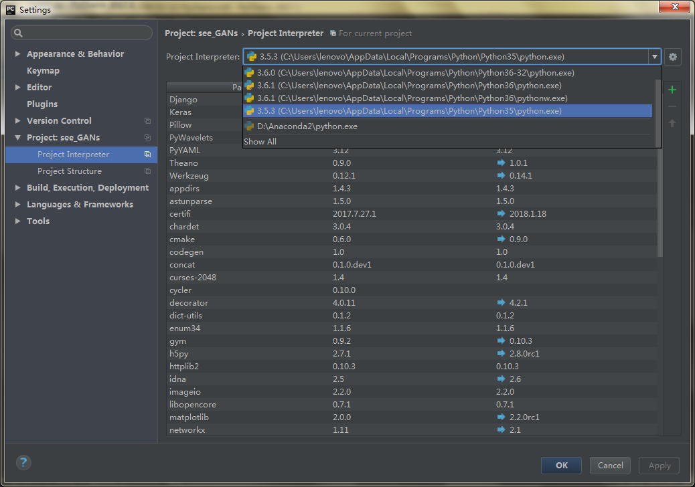Expand Build, Execution, Deployment section
This screenshot has width=695, height=487.
(17, 188)
